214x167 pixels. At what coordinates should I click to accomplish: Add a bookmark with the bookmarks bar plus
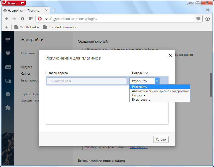6,27
